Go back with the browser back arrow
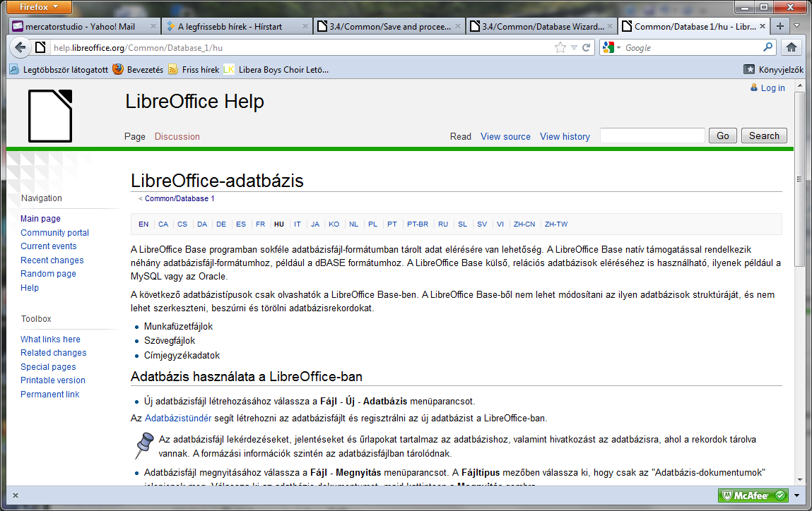 click(20, 47)
